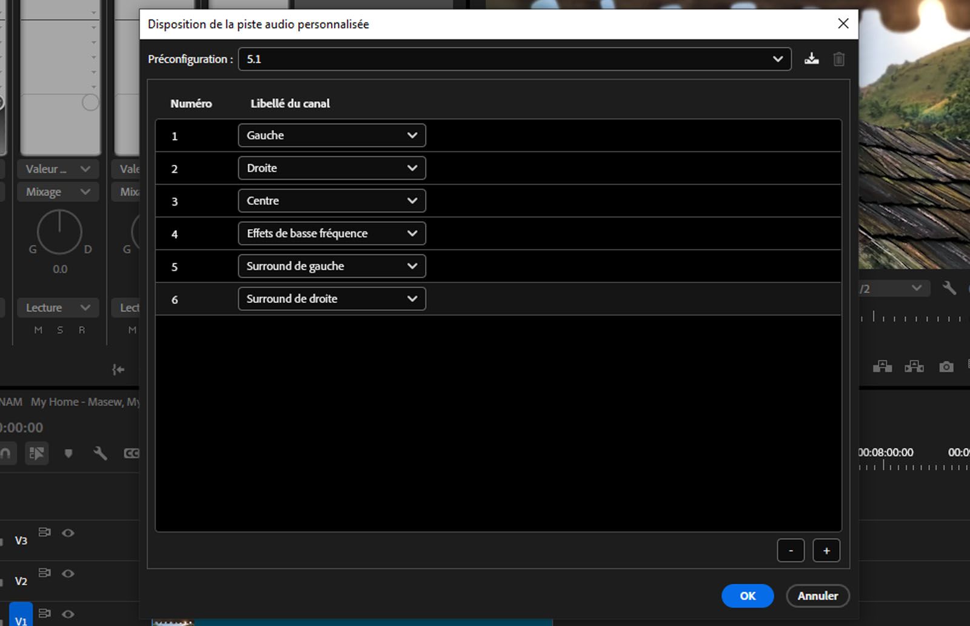
Task: Click the Lift icon in the Program Monitor
Action: (x=883, y=367)
